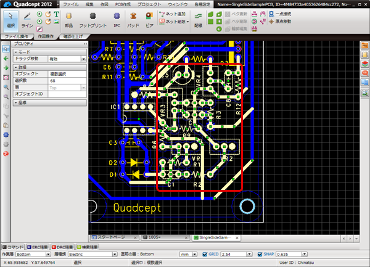
Task: Click the select arrow in the left sidebar
Action: pyautogui.click(x=6, y=49)
